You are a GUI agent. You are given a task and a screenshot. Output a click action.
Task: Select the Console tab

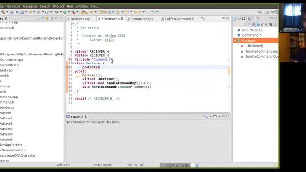coord(77,117)
